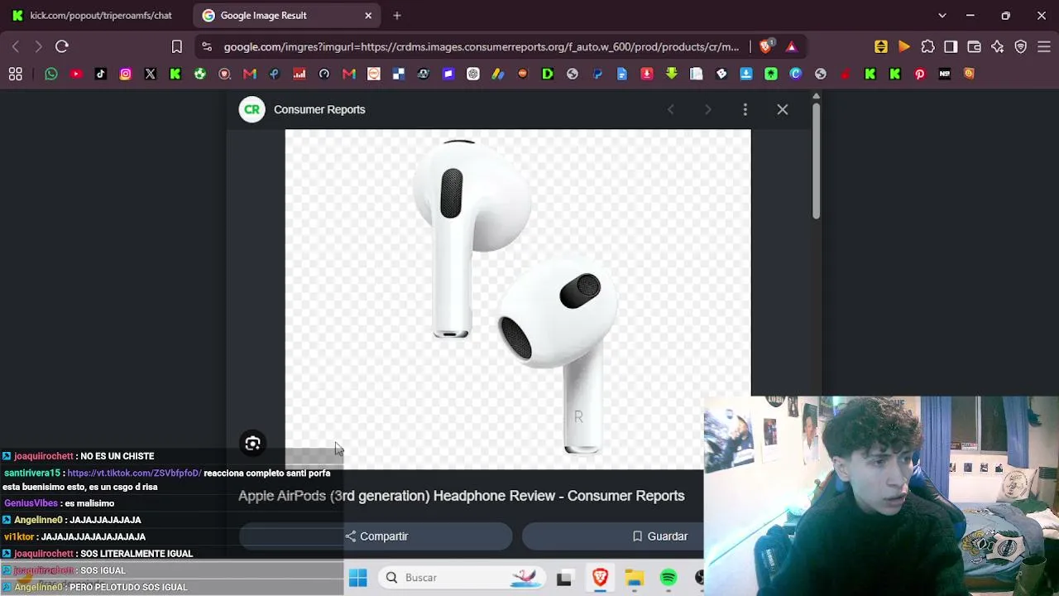Open the Google Ads bookmark
1059x596 pixels.
point(498,74)
